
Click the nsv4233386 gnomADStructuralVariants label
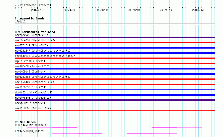pos(43,77)
